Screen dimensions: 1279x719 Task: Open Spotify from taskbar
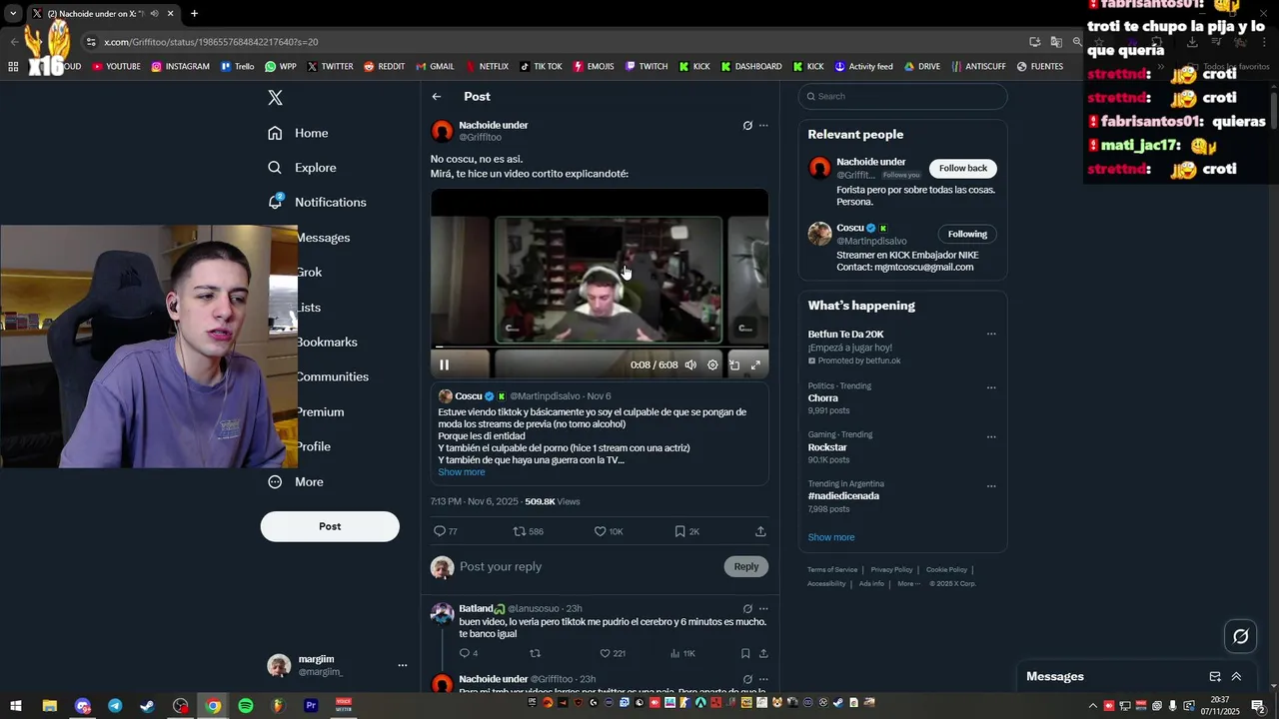click(x=246, y=705)
